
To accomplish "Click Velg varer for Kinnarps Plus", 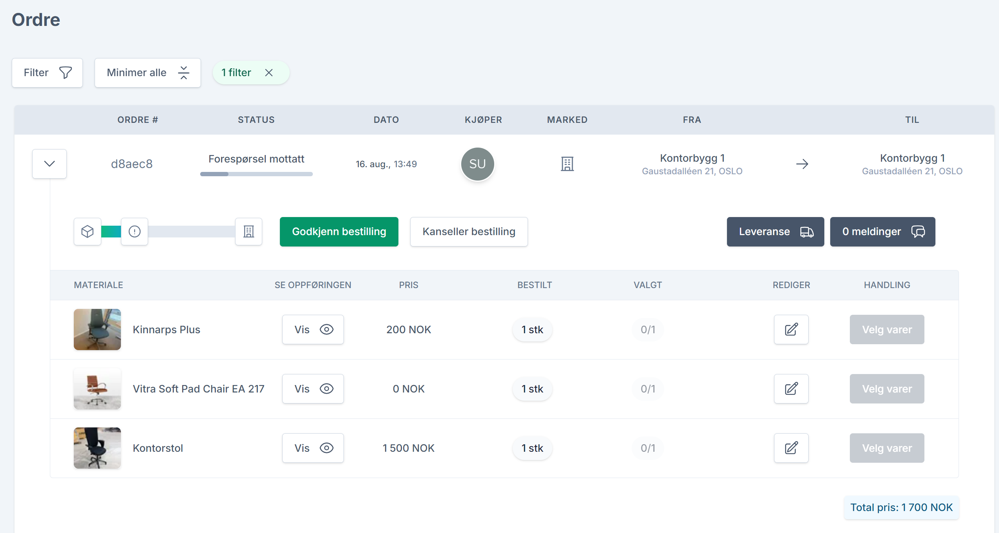I will 887,329.
